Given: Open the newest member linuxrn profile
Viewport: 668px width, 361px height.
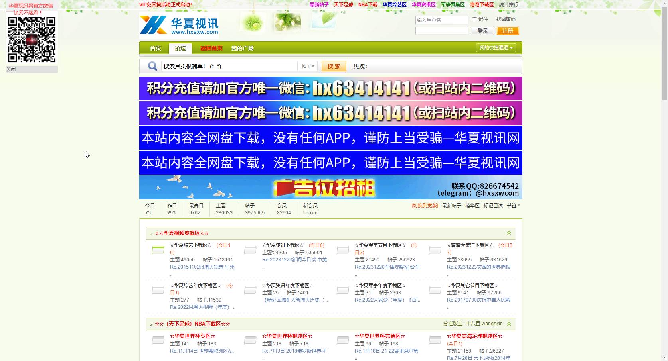Looking at the screenshot, I should 310,213.
